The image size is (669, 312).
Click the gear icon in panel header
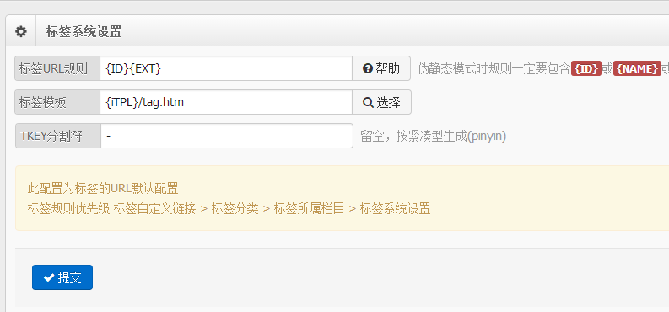coord(21,31)
